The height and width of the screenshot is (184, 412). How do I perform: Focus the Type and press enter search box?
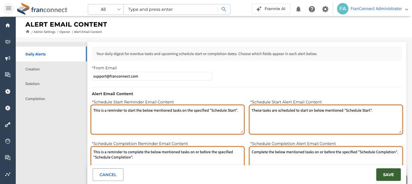[170, 9]
